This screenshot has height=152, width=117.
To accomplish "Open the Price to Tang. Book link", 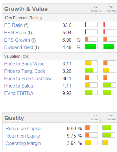I will (25, 71).
